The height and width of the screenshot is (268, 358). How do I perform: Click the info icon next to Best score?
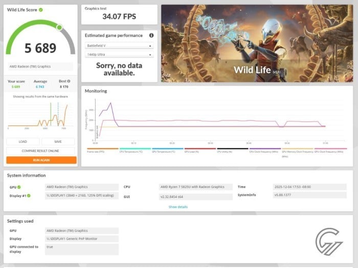(69, 81)
